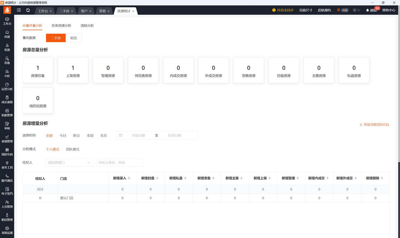Open 运营分析 from the sidebar
This screenshot has width=400, height=238.
coord(7,87)
